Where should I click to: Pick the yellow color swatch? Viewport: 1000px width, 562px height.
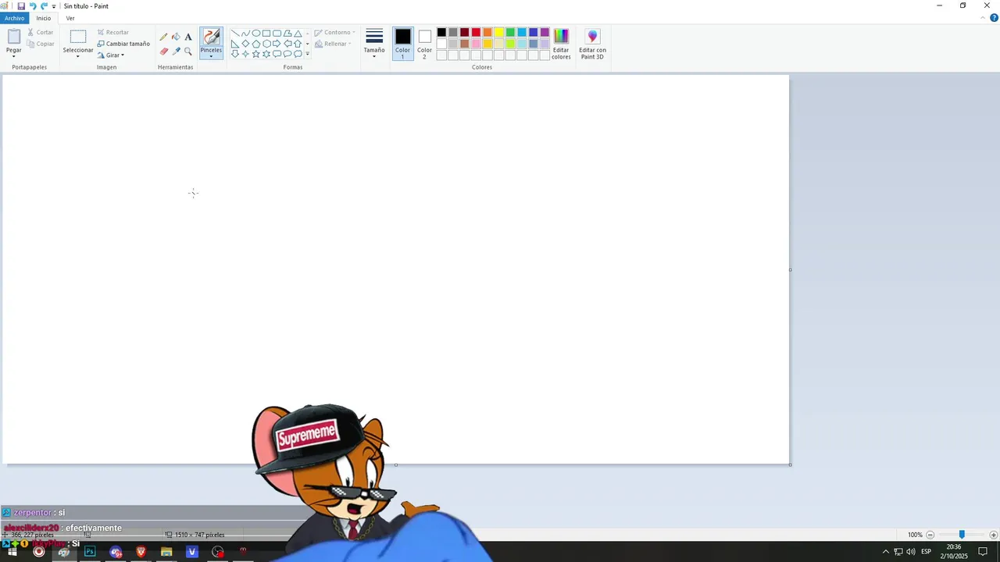(498, 32)
